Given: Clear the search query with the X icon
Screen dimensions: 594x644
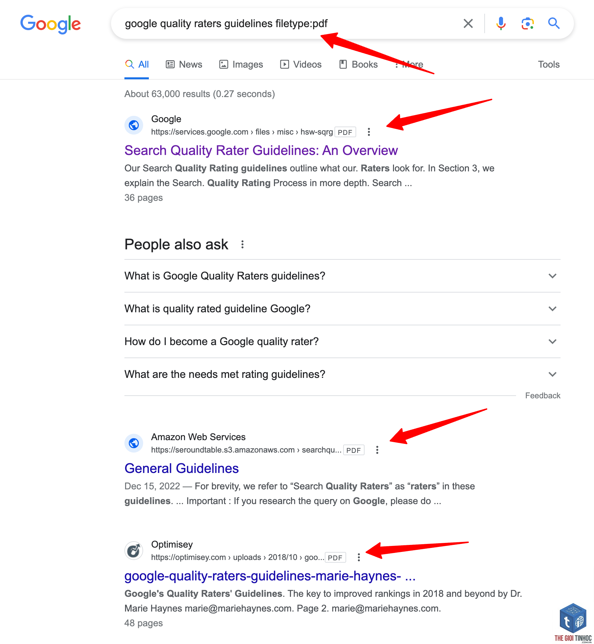Looking at the screenshot, I should pos(468,23).
